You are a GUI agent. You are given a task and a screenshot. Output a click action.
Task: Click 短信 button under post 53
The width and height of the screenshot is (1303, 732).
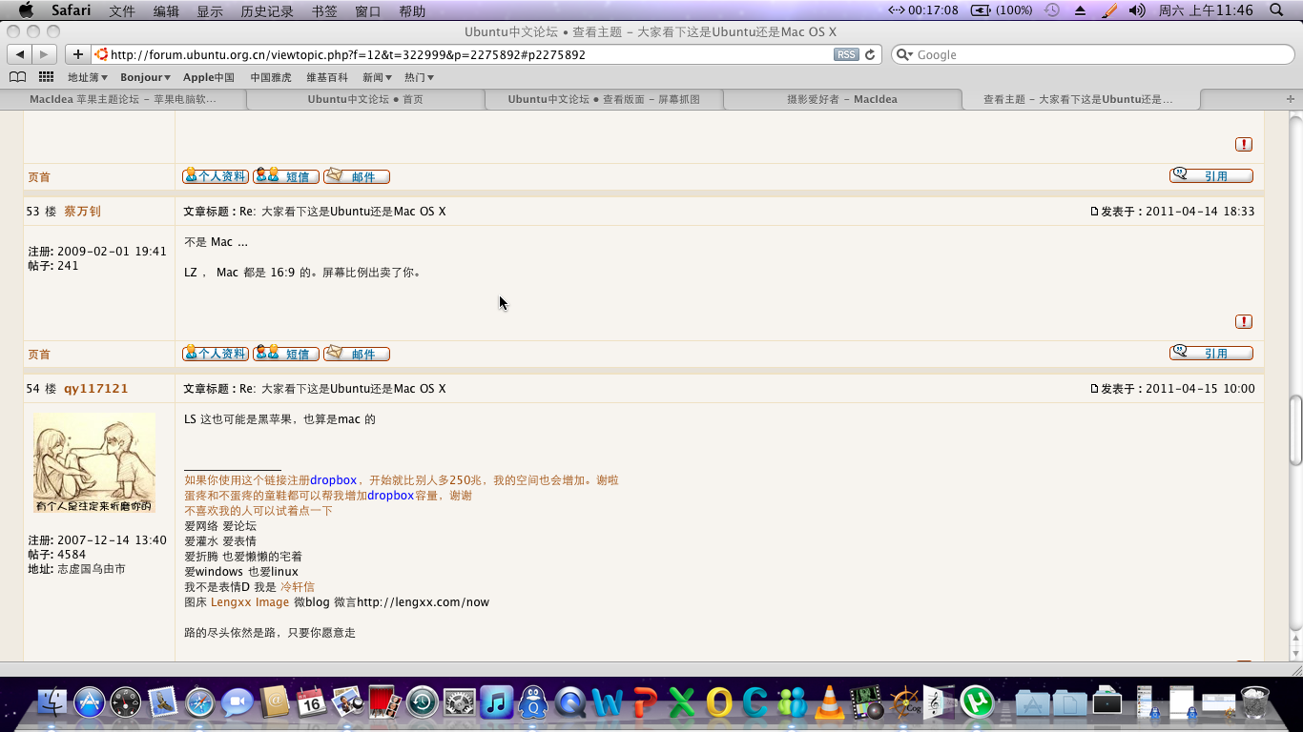[x=286, y=354]
